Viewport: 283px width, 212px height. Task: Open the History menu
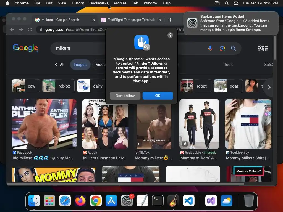click(x=78, y=3)
